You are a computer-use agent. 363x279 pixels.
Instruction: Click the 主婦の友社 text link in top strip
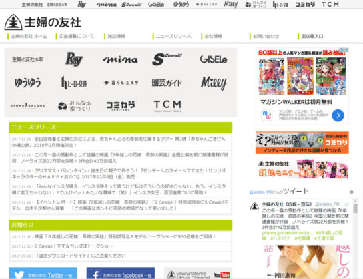point(32,5)
